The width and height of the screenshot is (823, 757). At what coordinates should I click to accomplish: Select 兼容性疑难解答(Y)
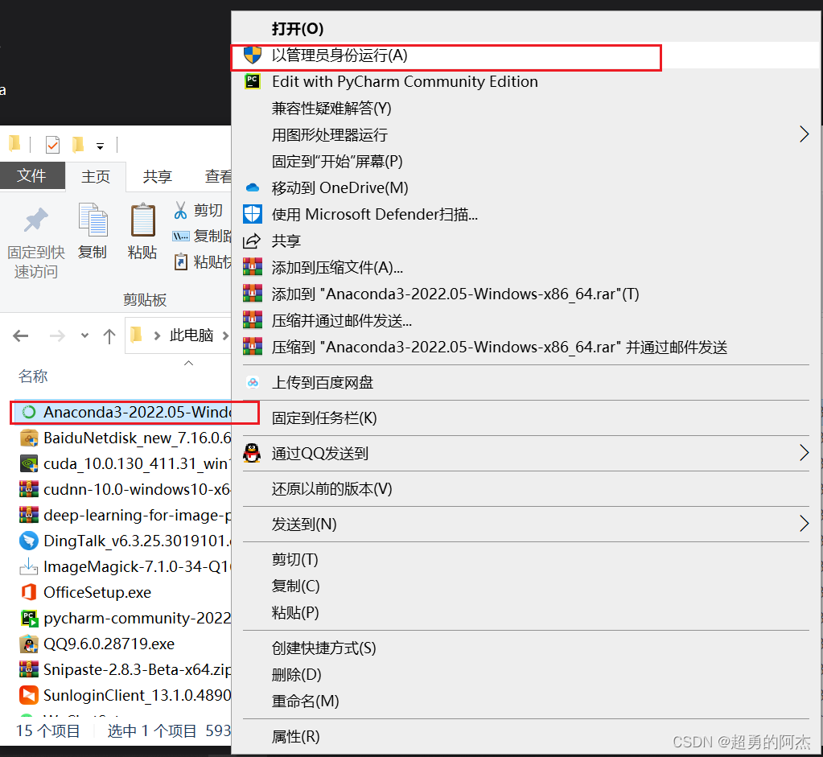(x=331, y=108)
